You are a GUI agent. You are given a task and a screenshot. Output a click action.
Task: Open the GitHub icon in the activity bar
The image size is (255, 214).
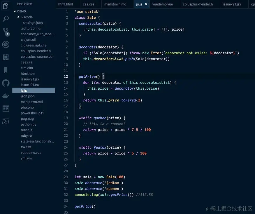click(6, 83)
